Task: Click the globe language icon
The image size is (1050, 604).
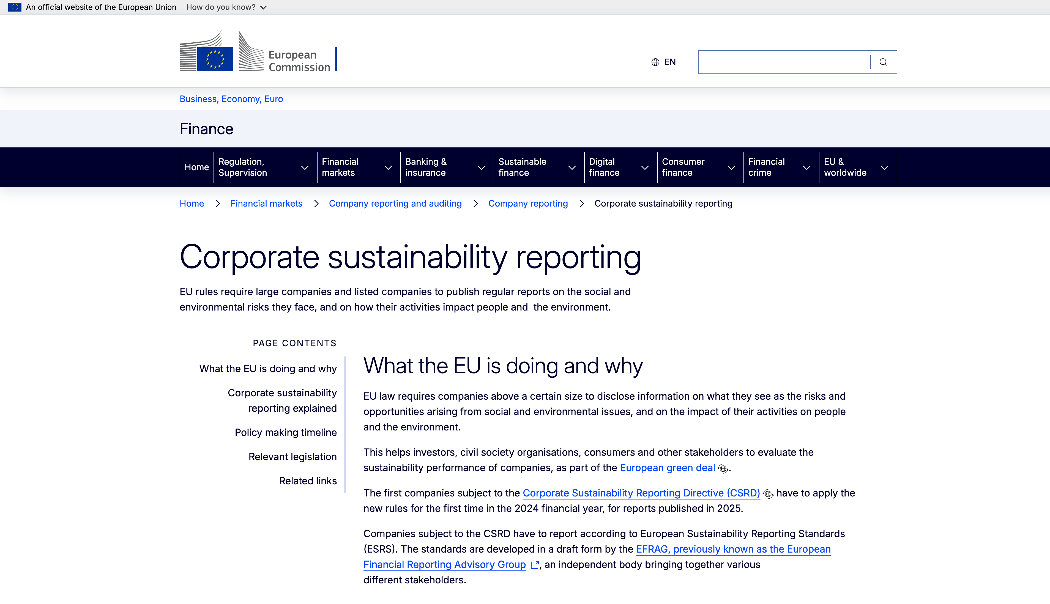Action: coord(655,62)
